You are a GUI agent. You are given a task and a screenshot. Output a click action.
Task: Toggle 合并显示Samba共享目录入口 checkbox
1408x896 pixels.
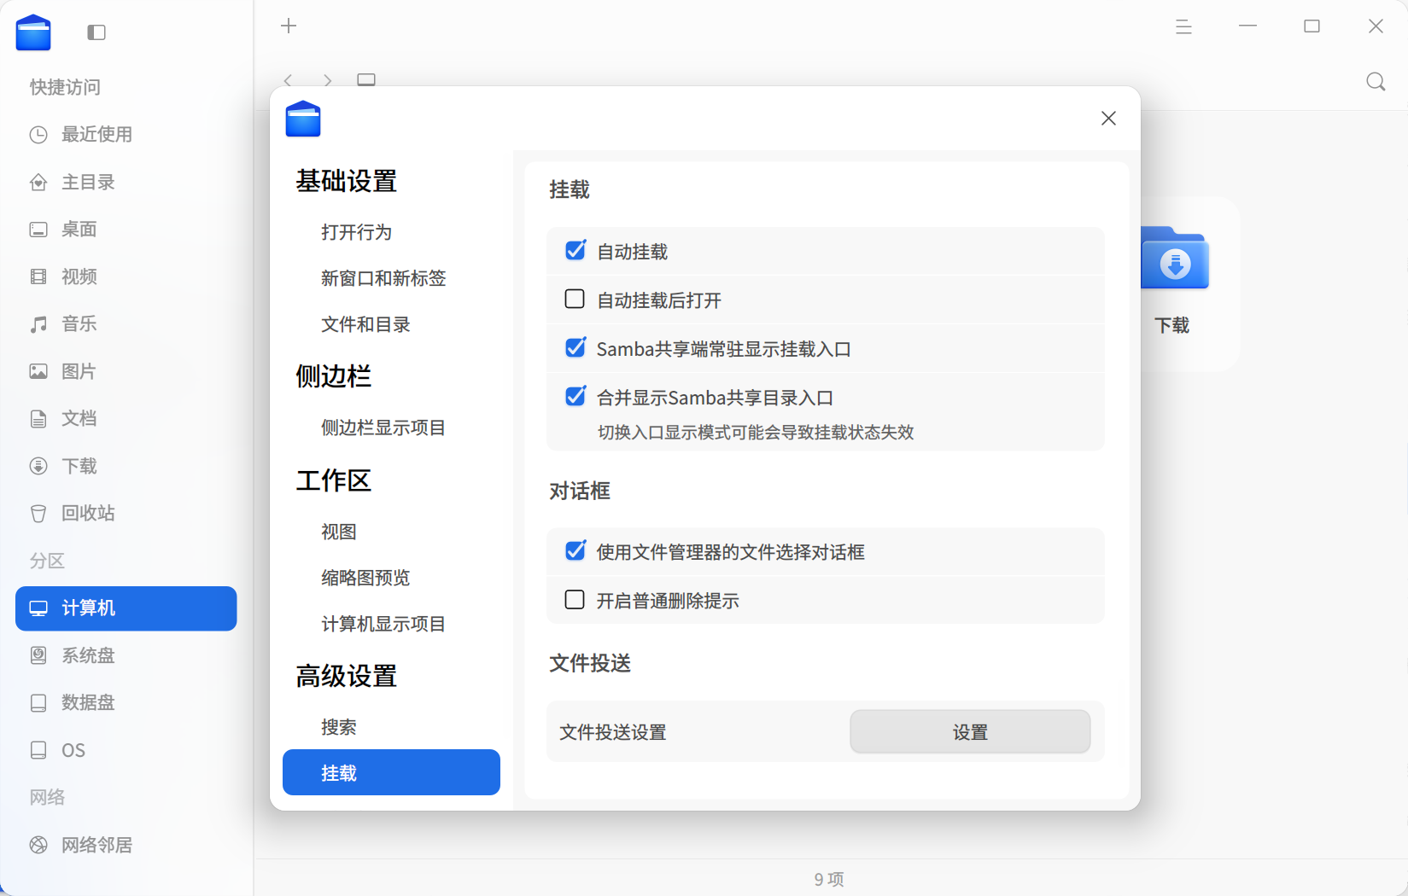click(x=575, y=396)
